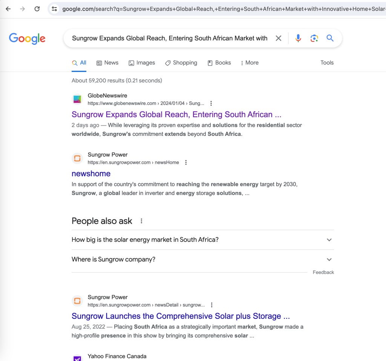Open three-dot menu for GlobeNewswire result

(211, 103)
